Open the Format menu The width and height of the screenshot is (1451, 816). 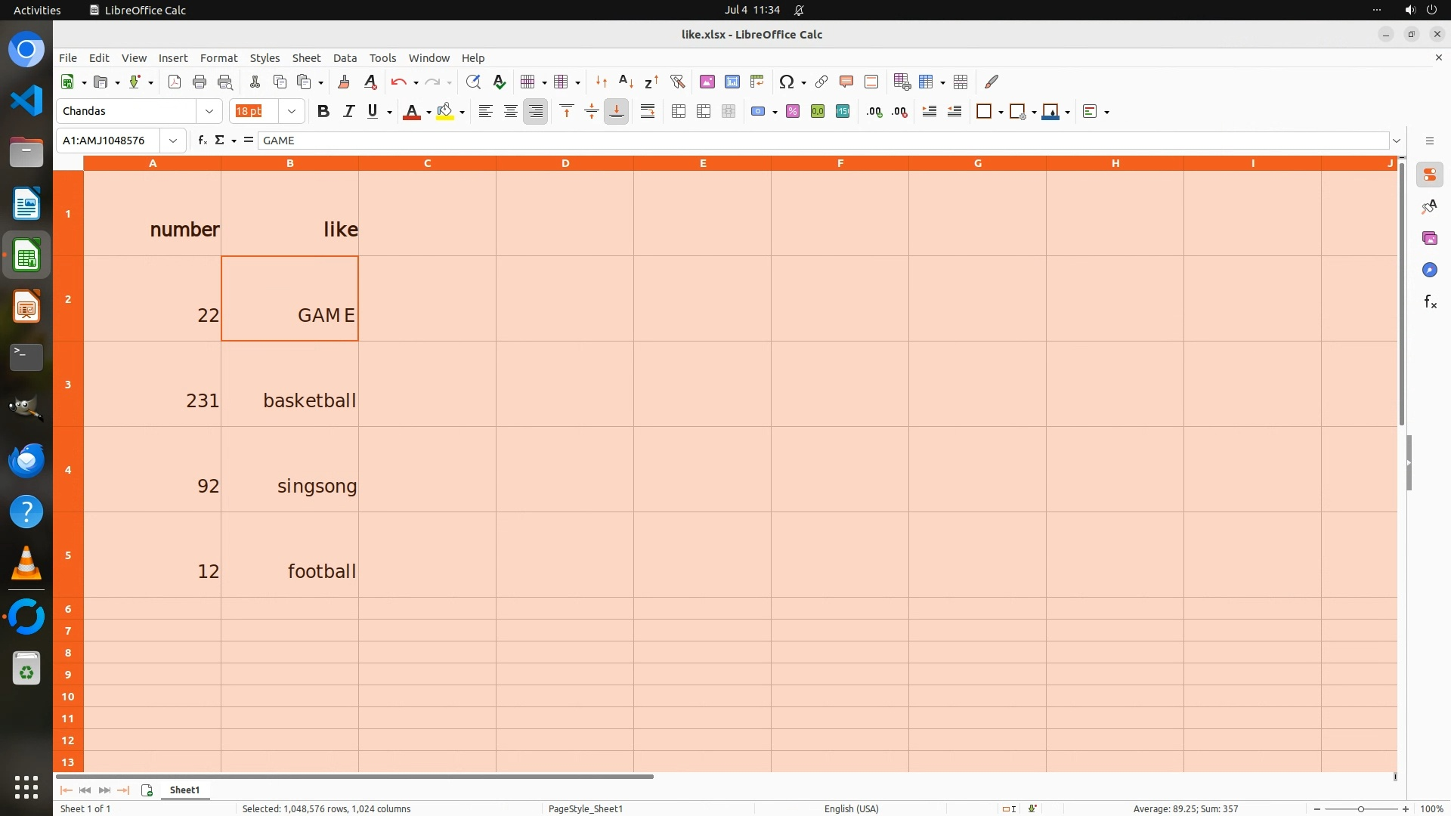[x=218, y=58]
